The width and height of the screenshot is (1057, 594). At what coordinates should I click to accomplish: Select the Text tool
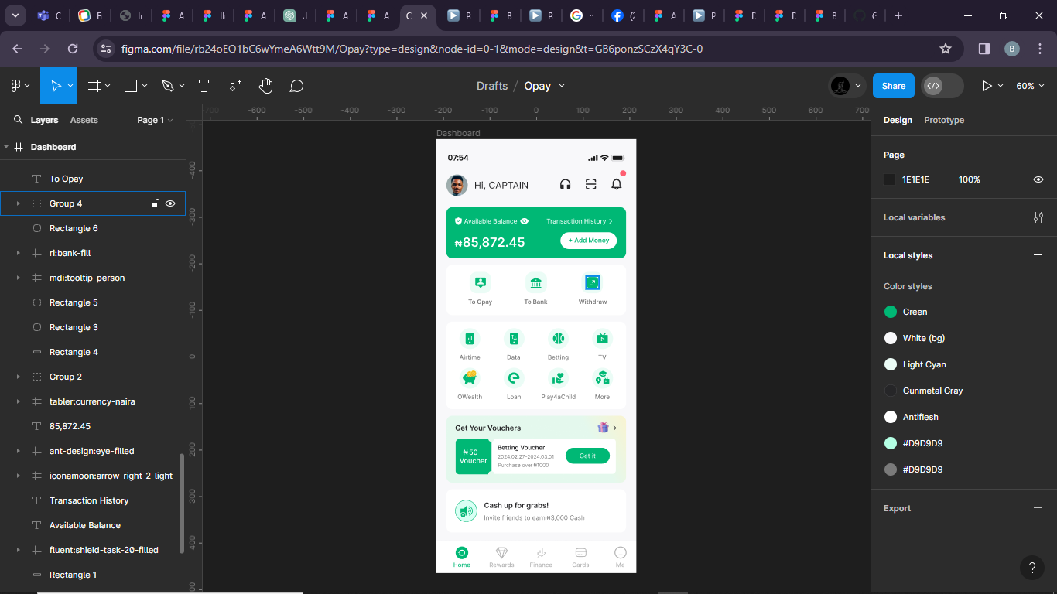coord(204,86)
